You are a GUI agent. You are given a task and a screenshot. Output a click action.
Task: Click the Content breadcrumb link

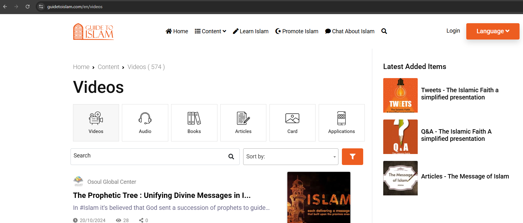[x=108, y=67]
